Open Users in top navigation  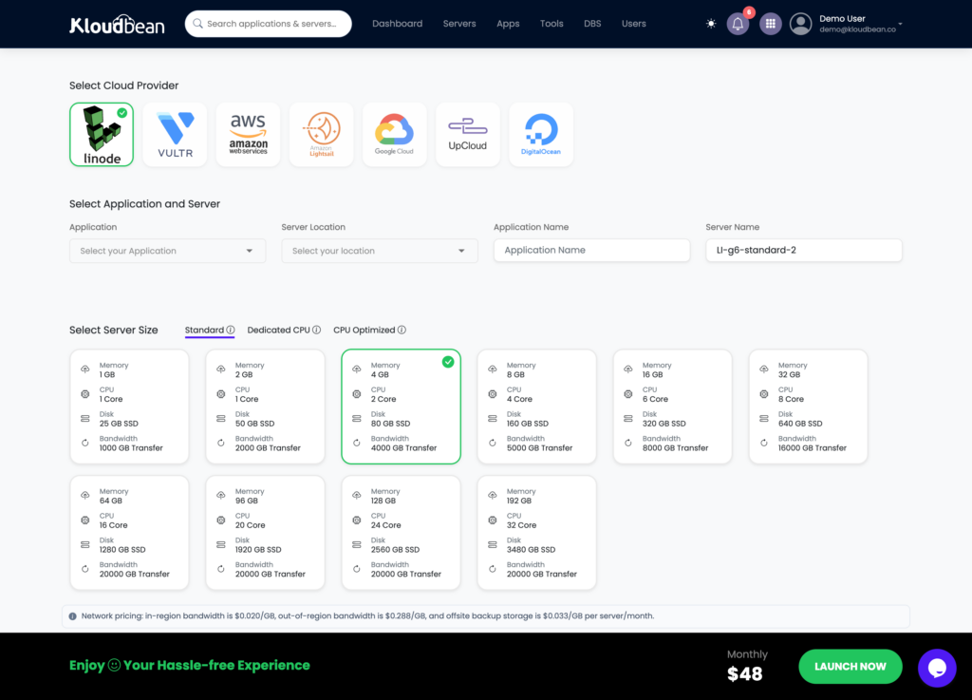(633, 24)
